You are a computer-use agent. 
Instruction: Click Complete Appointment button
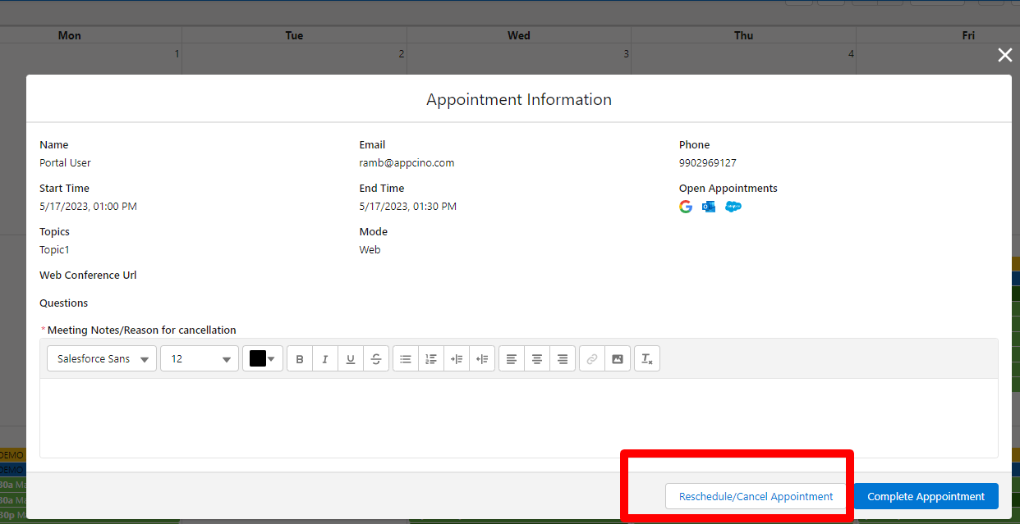[926, 496]
